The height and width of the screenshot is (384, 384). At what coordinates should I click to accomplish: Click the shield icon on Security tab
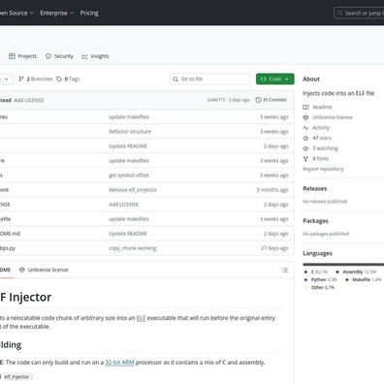(x=48, y=56)
